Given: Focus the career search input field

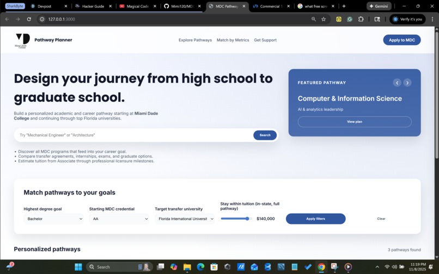Looking at the screenshot, I should (x=136, y=135).
